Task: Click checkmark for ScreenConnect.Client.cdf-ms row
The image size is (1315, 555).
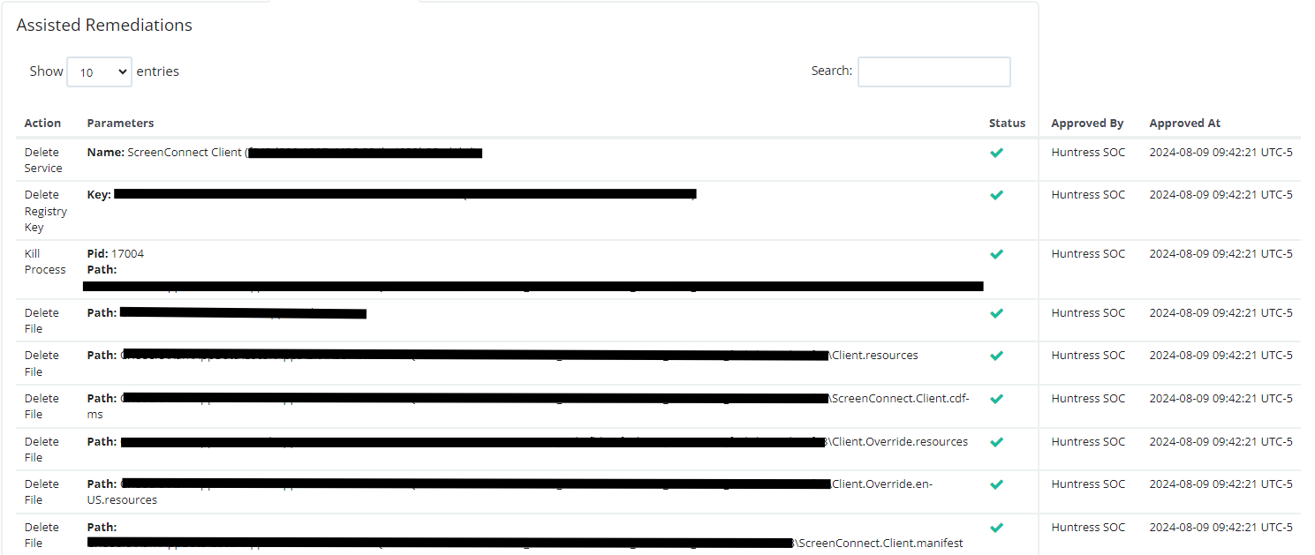Action: (996, 399)
